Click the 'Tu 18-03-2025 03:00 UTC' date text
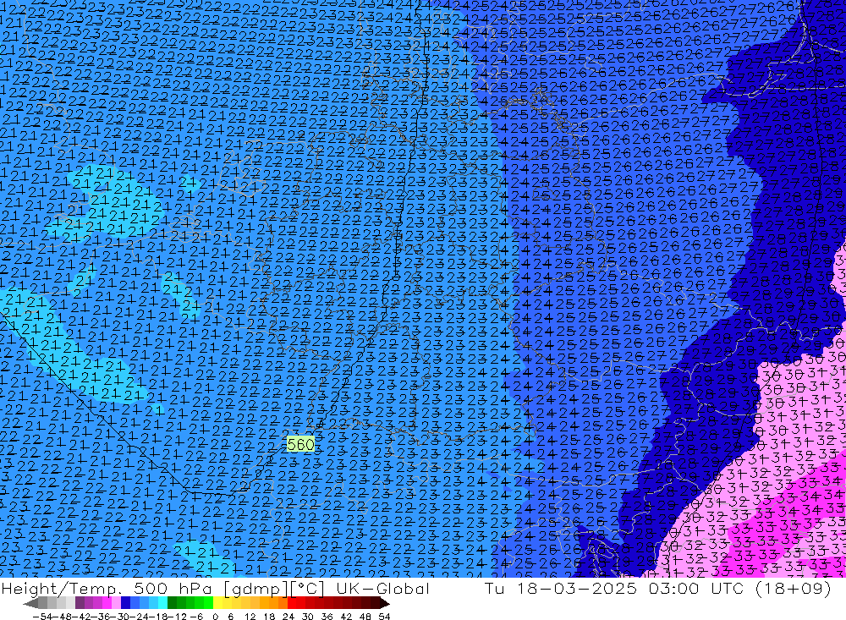This screenshot has height=620, width=846. [615, 588]
